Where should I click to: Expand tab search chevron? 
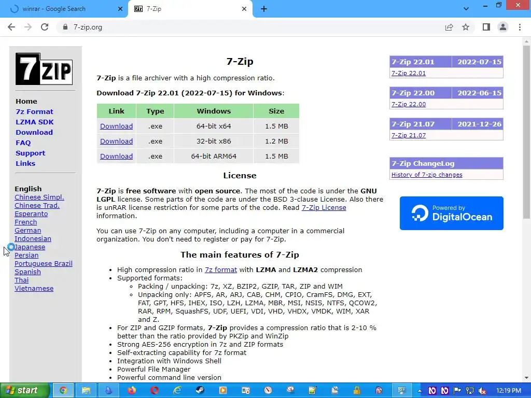[466, 9]
